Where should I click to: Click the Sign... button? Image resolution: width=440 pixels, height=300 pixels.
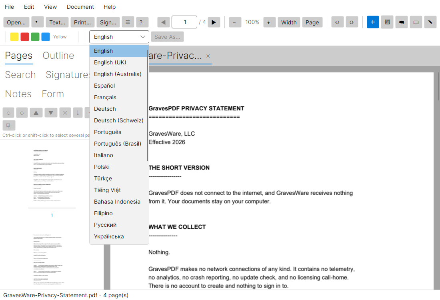tap(108, 22)
